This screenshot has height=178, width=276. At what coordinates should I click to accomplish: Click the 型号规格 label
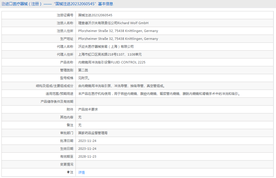pyautogui.click(x=66, y=78)
